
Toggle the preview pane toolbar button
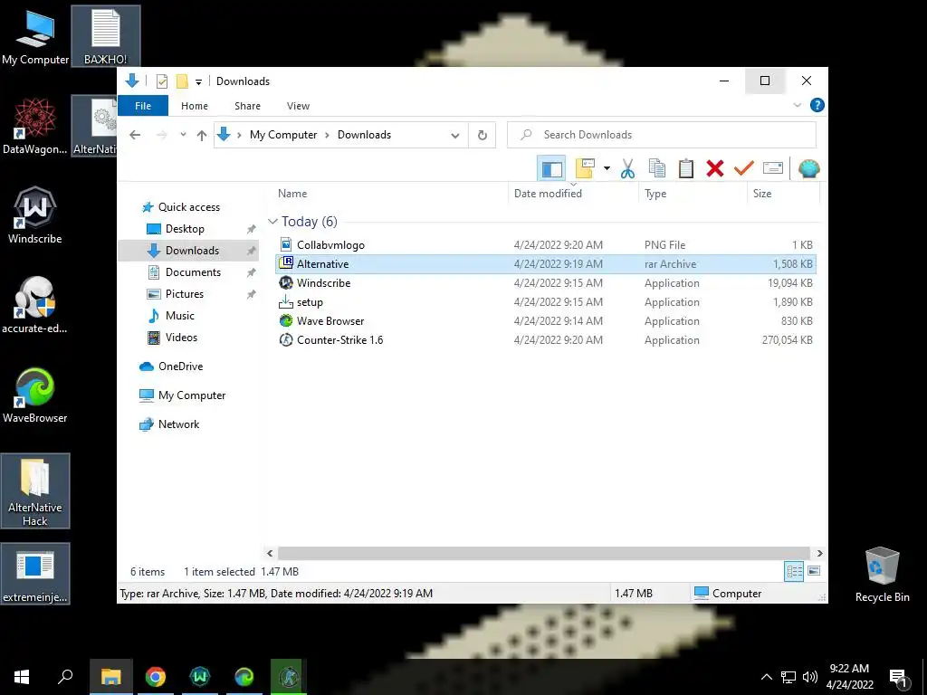[x=551, y=169]
